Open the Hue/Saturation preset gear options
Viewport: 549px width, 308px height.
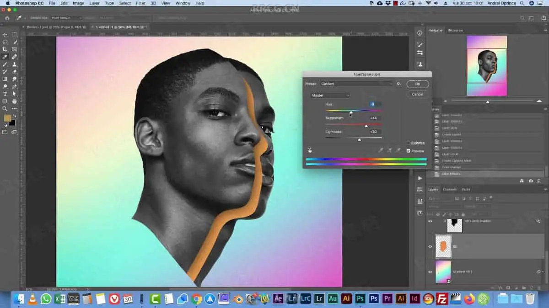tap(398, 84)
